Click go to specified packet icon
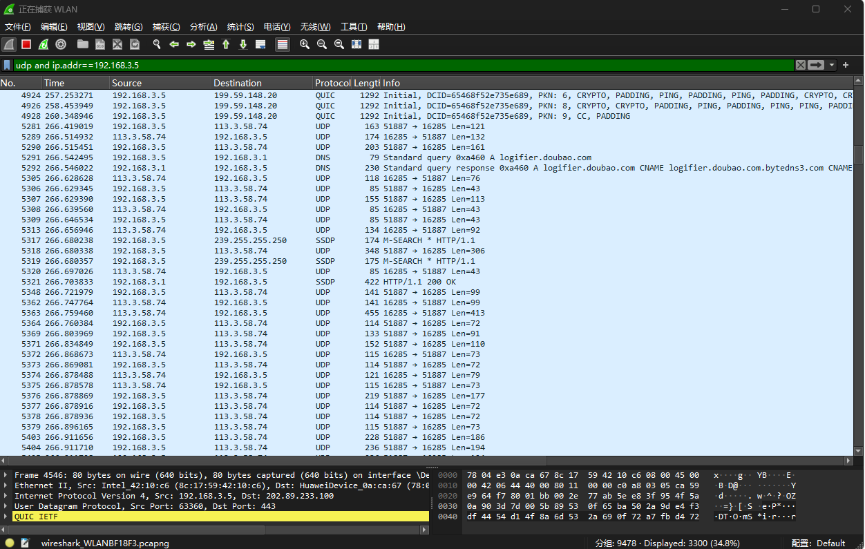 tap(209, 44)
